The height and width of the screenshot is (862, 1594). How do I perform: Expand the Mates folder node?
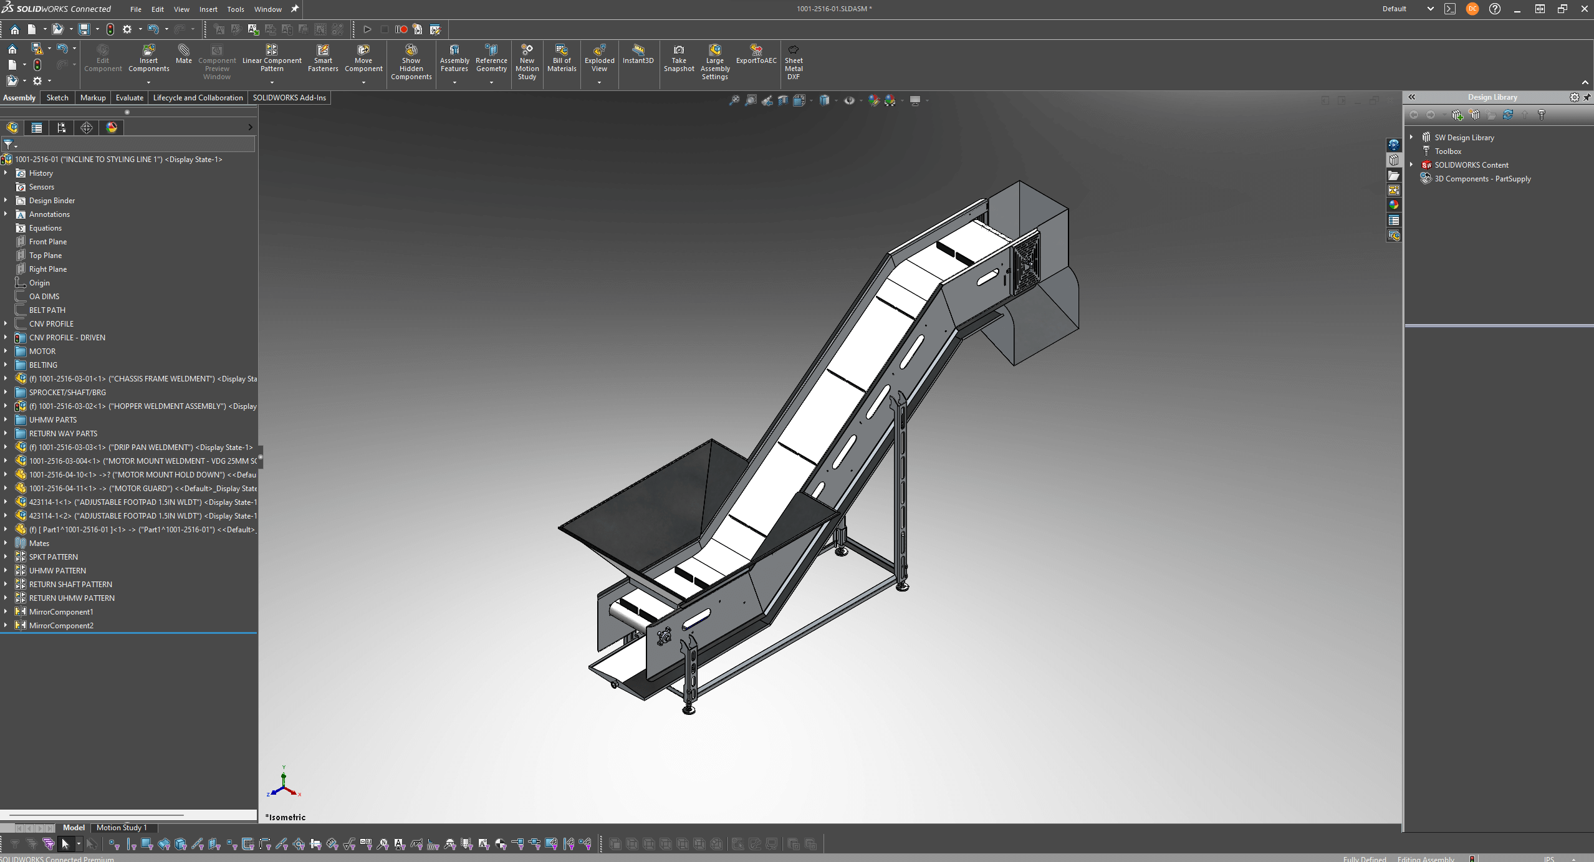point(6,543)
